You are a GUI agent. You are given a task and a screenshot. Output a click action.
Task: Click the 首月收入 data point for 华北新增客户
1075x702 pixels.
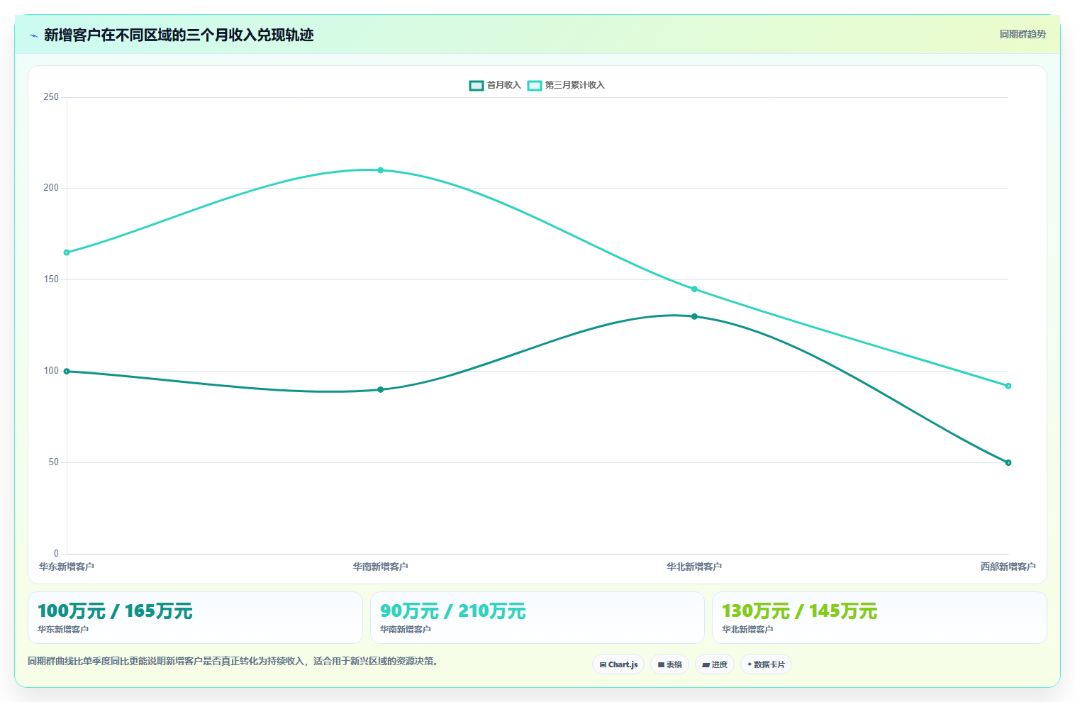pyautogui.click(x=694, y=317)
